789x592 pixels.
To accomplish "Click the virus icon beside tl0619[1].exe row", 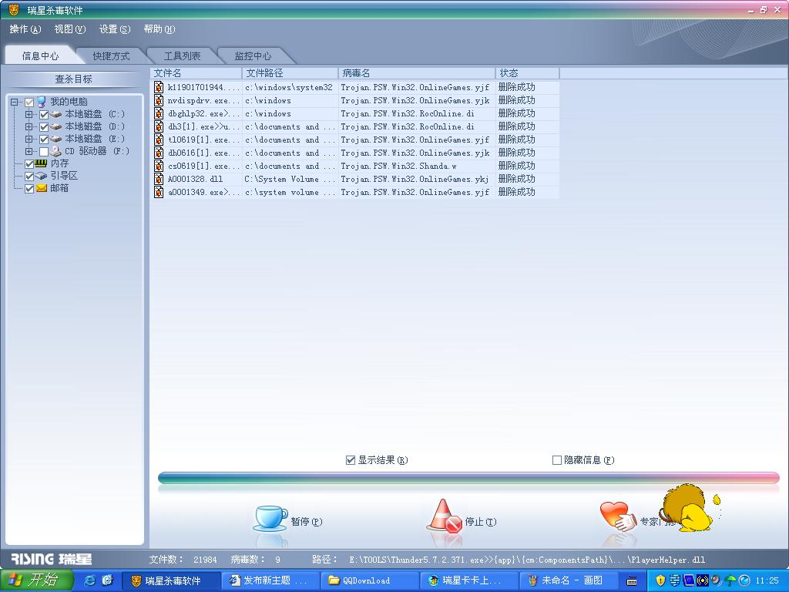I will (159, 140).
